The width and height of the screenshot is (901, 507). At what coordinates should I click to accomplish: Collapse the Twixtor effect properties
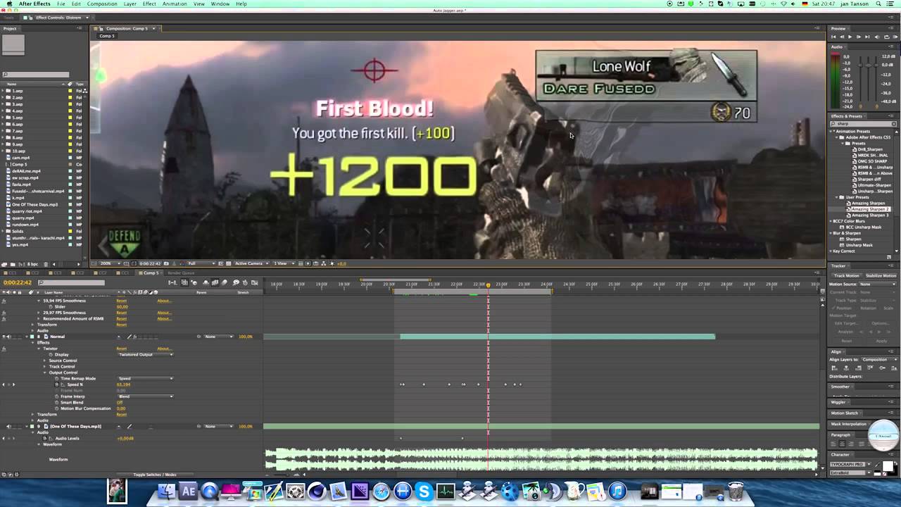tap(39, 349)
